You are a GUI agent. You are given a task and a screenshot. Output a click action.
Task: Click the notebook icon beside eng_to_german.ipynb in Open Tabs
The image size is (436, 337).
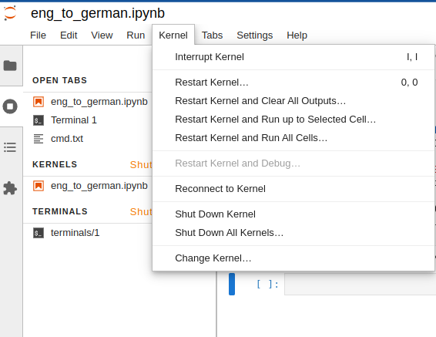pos(39,102)
